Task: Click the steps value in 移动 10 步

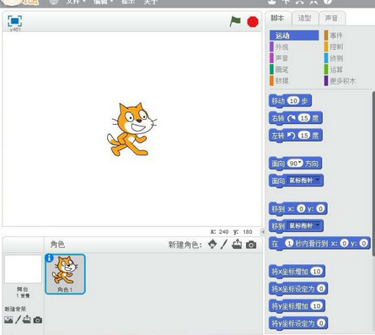Action: tap(293, 100)
